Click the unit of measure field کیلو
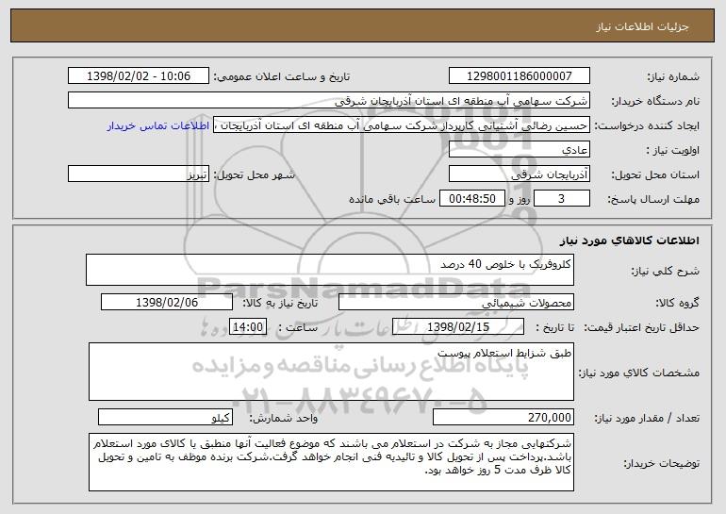Screen dimensions: 726x514 [165, 417]
